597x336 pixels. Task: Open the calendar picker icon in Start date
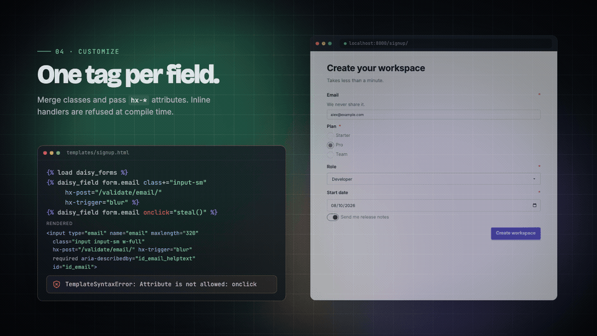(535, 205)
